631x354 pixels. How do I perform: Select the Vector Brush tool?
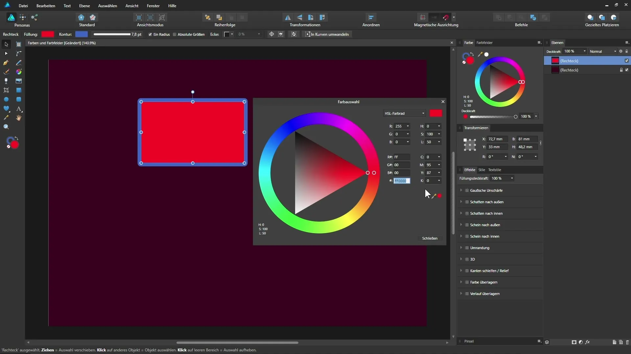(x=6, y=72)
